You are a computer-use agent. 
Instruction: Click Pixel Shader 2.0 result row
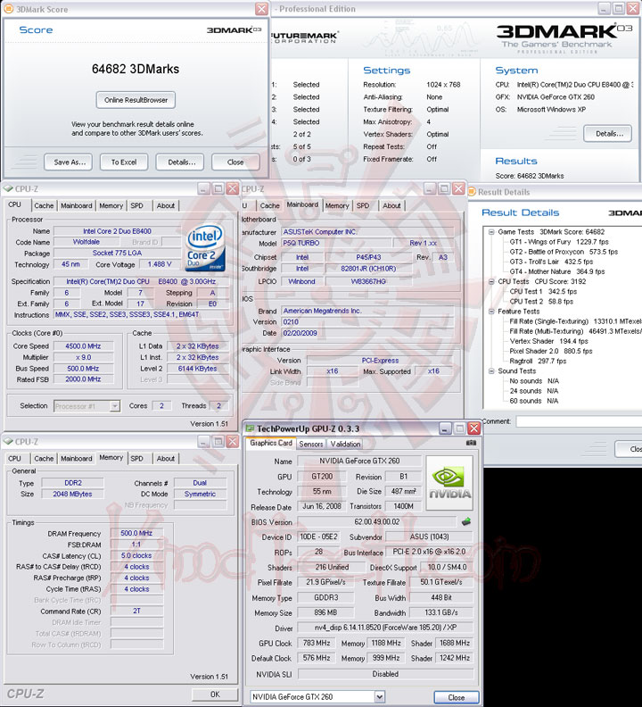pos(550,351)
